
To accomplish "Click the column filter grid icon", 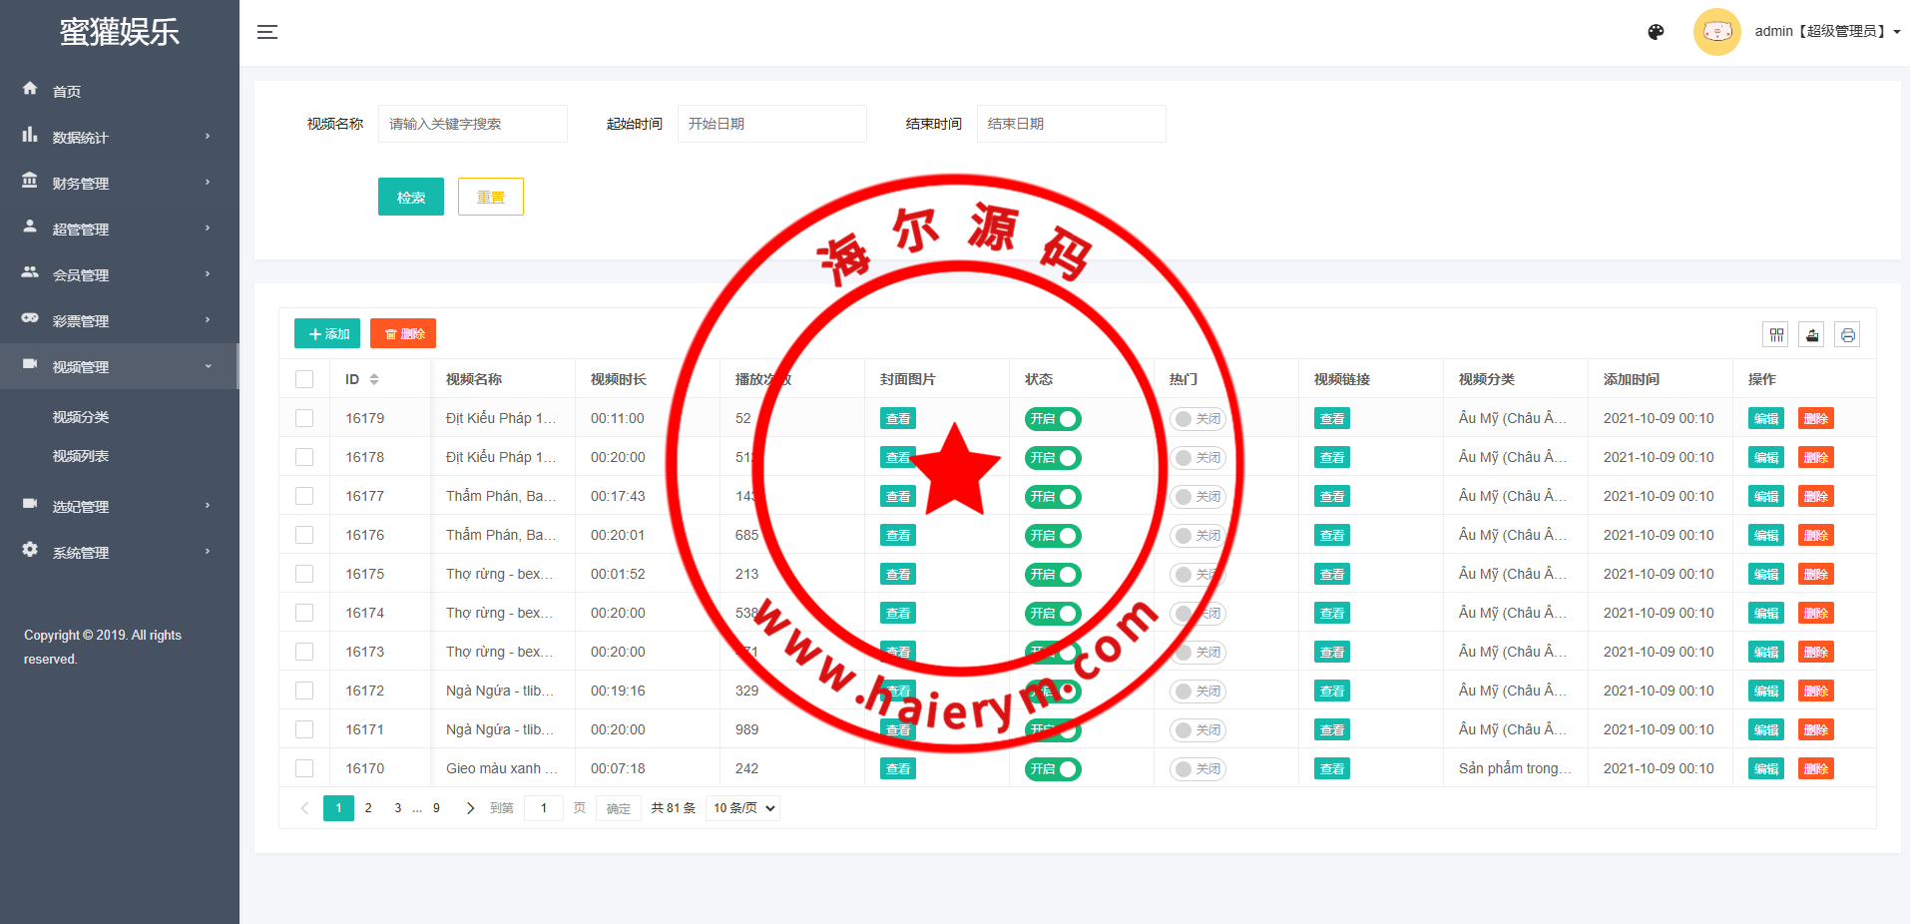I will 1776,335.
